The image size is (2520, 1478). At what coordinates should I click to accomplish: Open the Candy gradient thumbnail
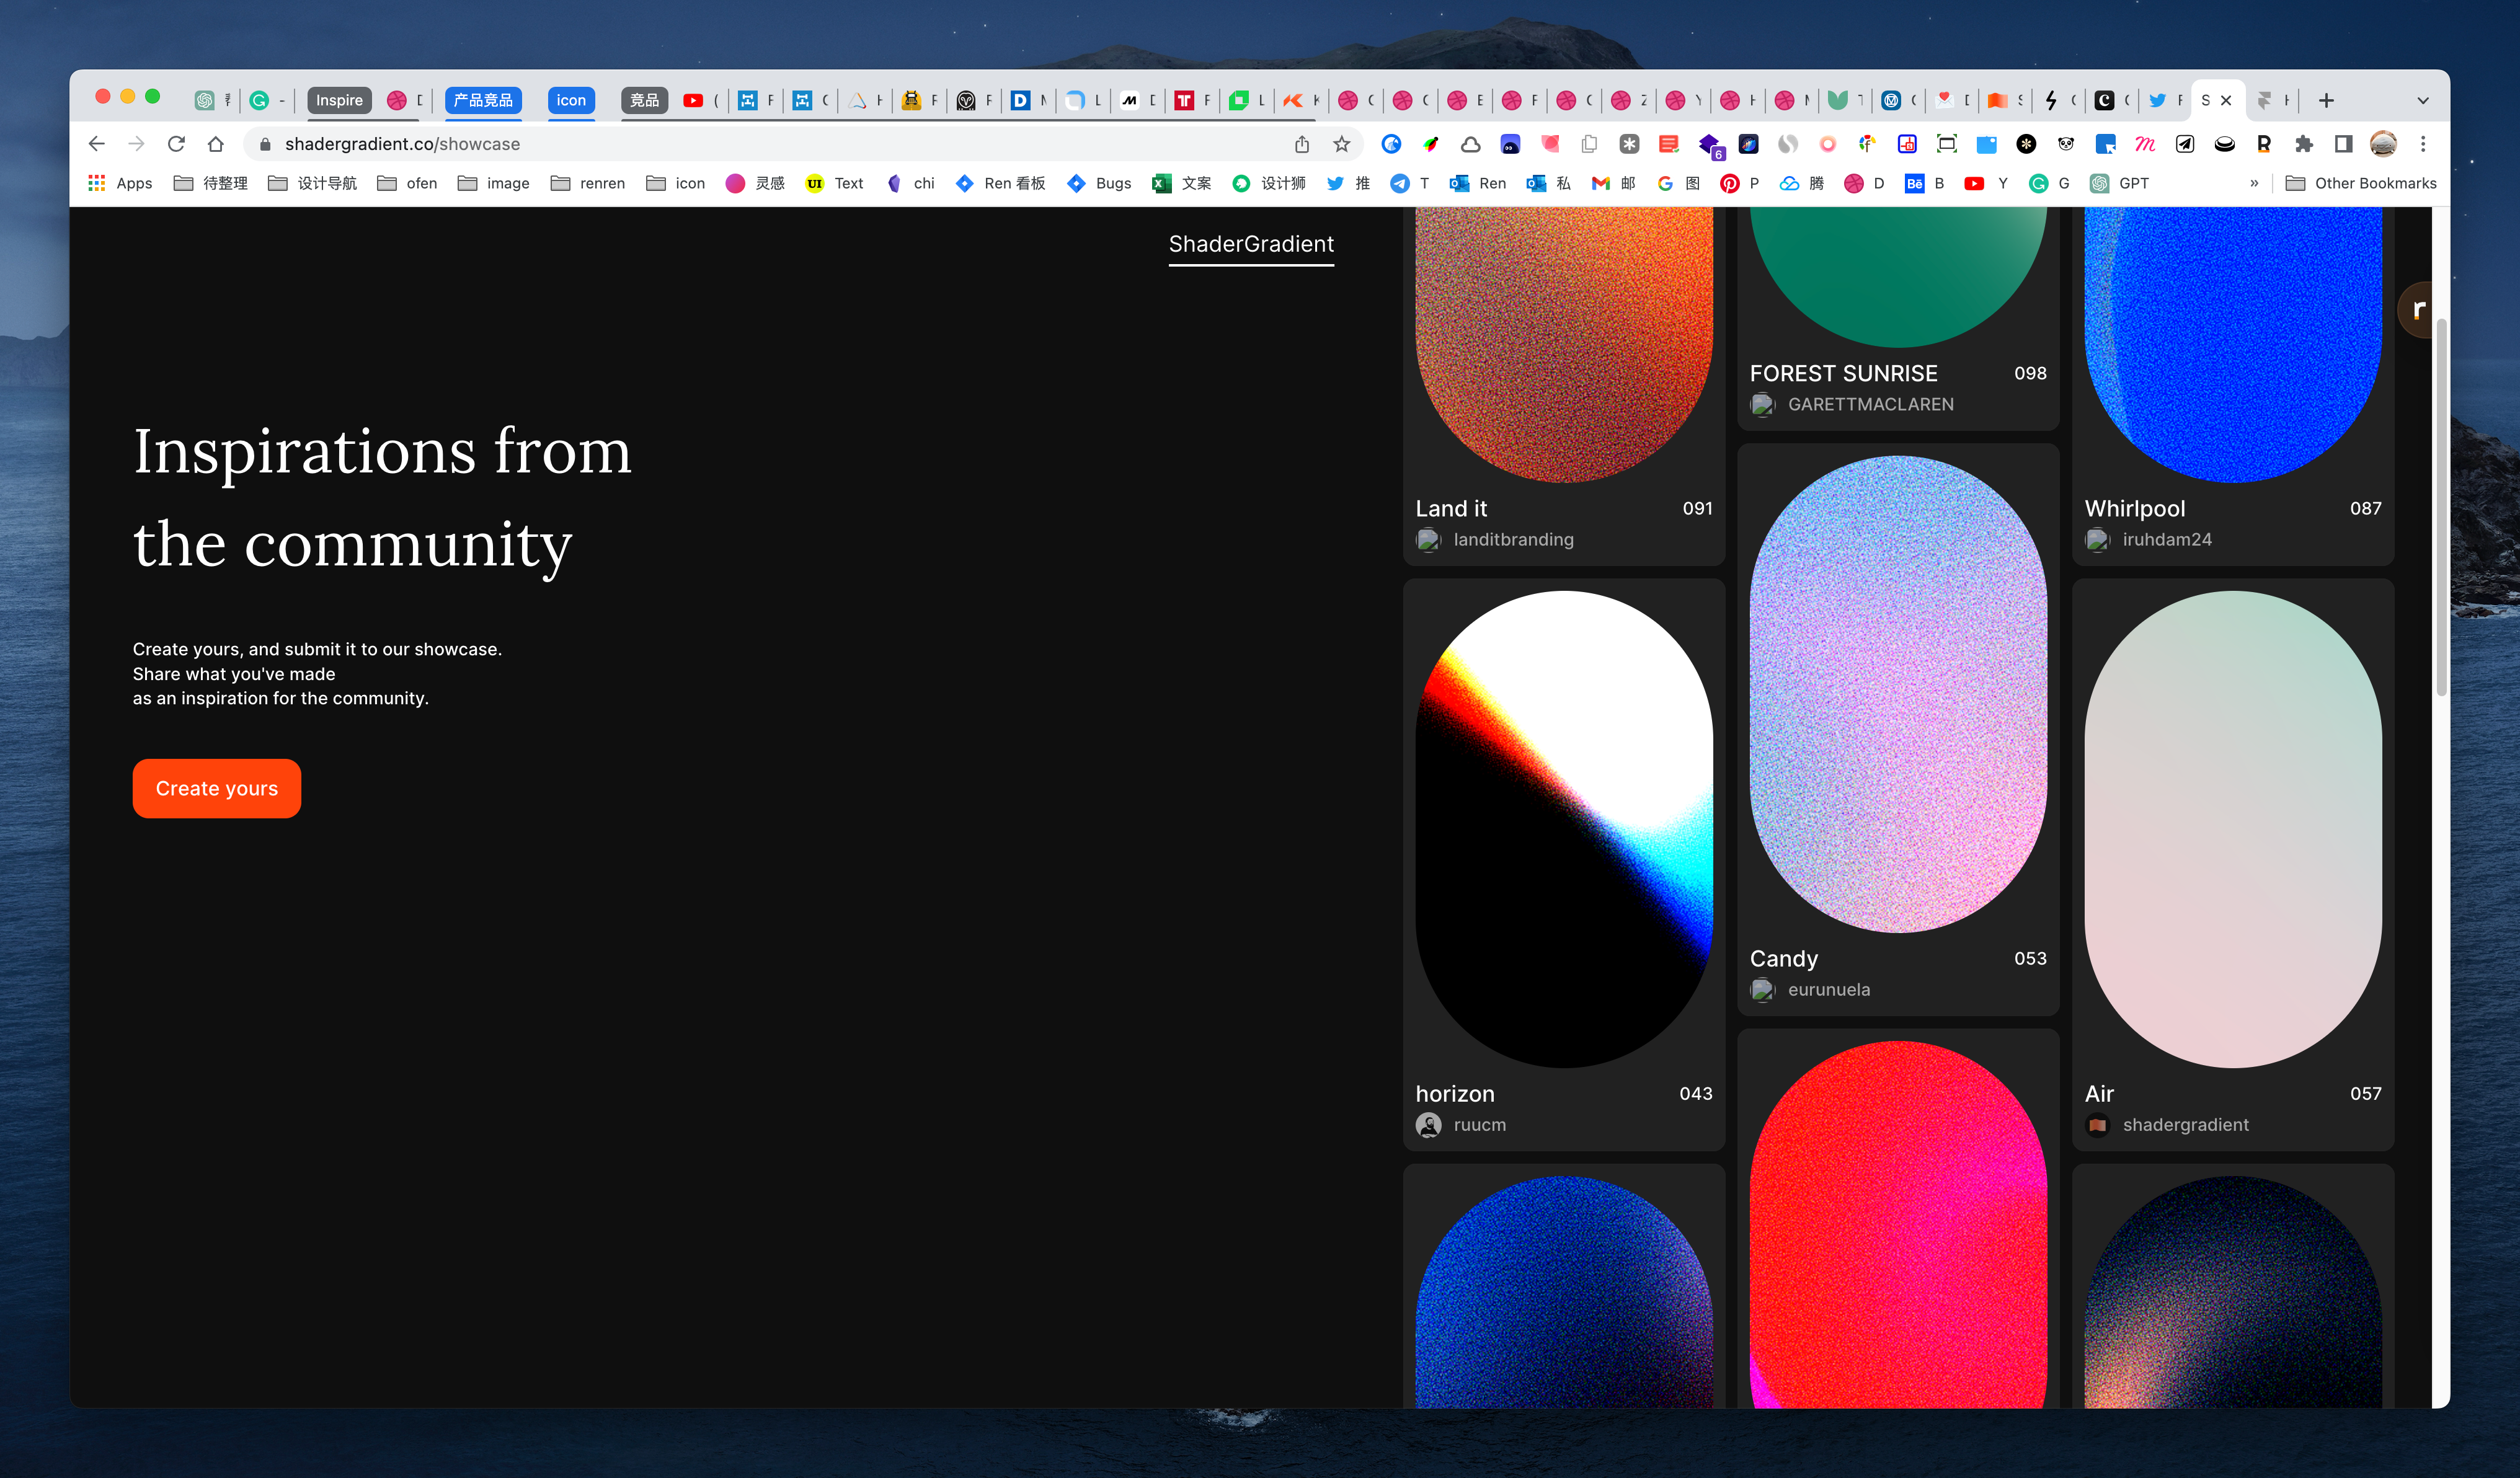[1898, 694]
